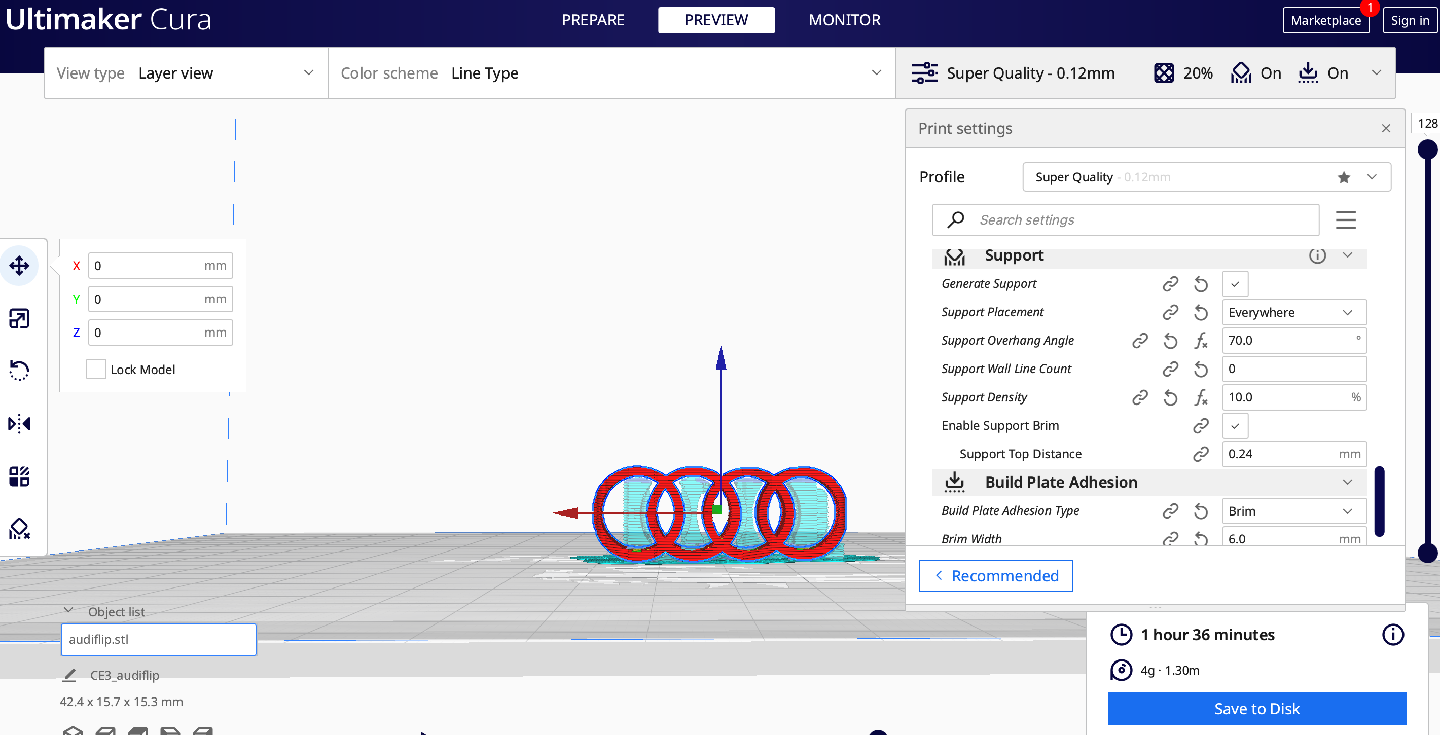Toggle Enable Support Brim checkbox

pyautogui.click(x=1235, y=425)
